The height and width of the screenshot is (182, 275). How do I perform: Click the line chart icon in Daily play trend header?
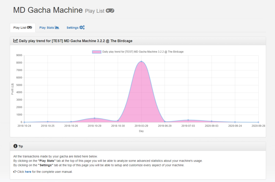click(16, 41)
